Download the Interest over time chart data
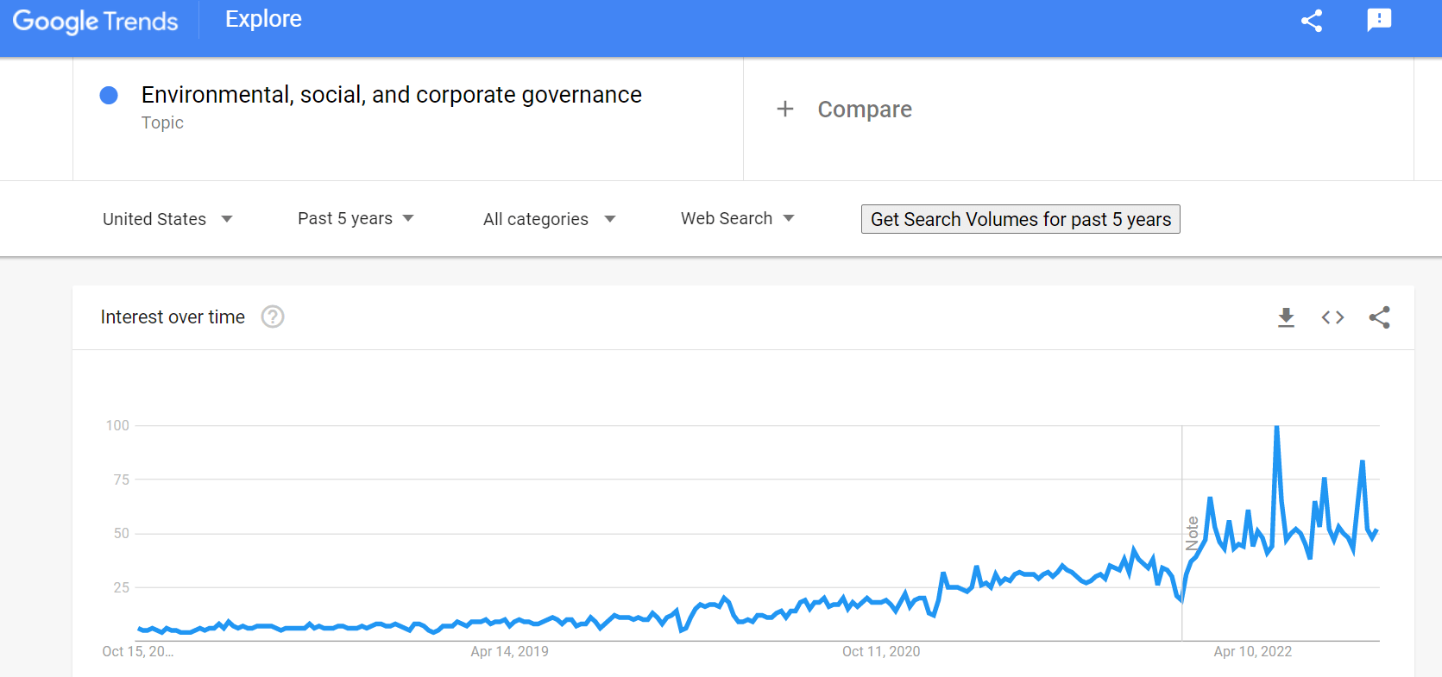Image resolution: width=1442 pixels, height=677 pixels. tap(1286, 317)
